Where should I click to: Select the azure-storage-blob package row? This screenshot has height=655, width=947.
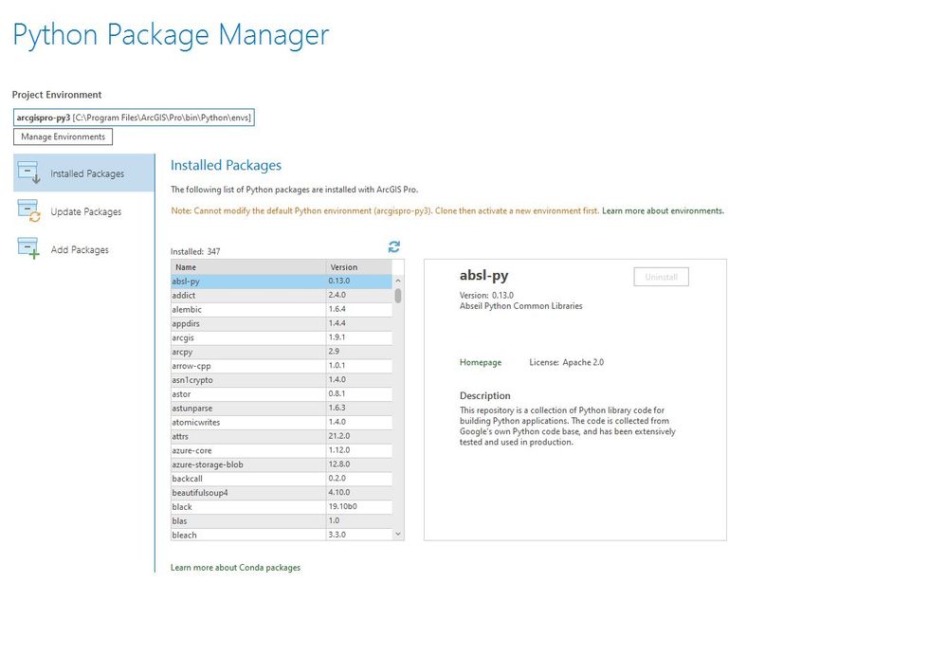[x=282, y=464]
